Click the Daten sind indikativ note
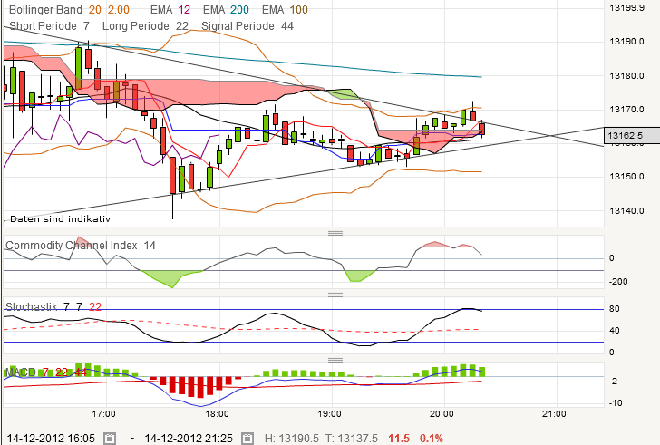 pyautogui.click(x=60, y=218)
